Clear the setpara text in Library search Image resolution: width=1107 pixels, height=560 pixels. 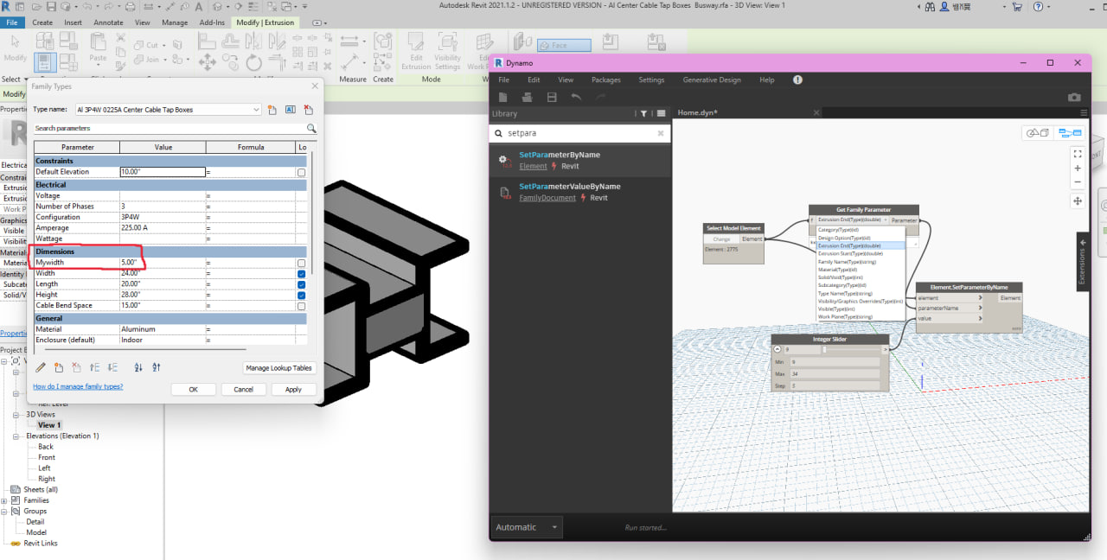661,133
